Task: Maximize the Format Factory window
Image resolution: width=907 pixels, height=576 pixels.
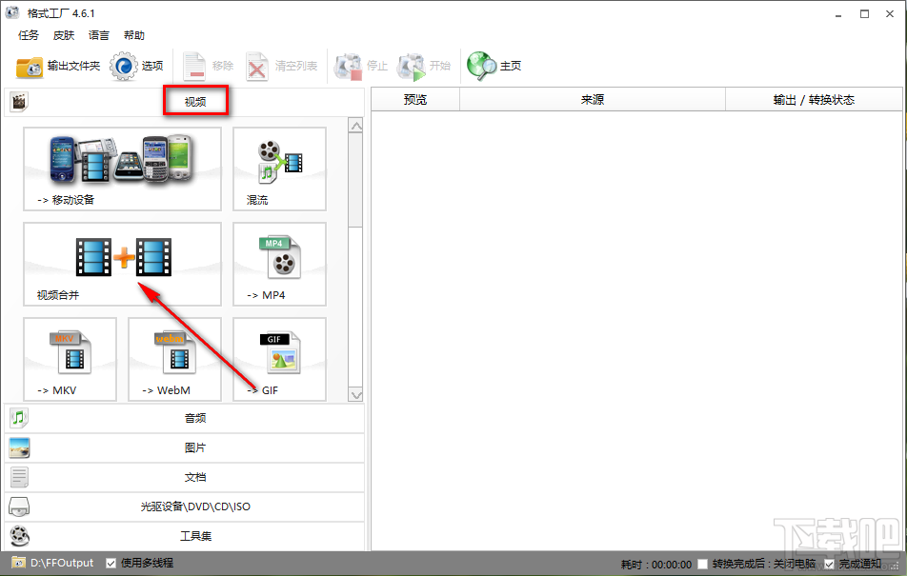Action: (x=864, y=14)
